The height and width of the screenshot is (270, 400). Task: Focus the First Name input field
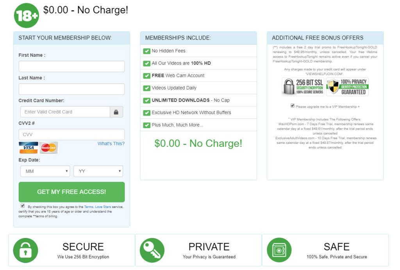coord(71,66)
